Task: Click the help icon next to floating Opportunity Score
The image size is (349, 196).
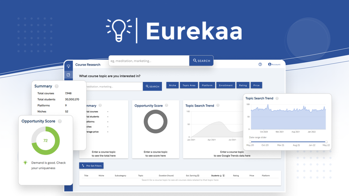Action: 60,121
